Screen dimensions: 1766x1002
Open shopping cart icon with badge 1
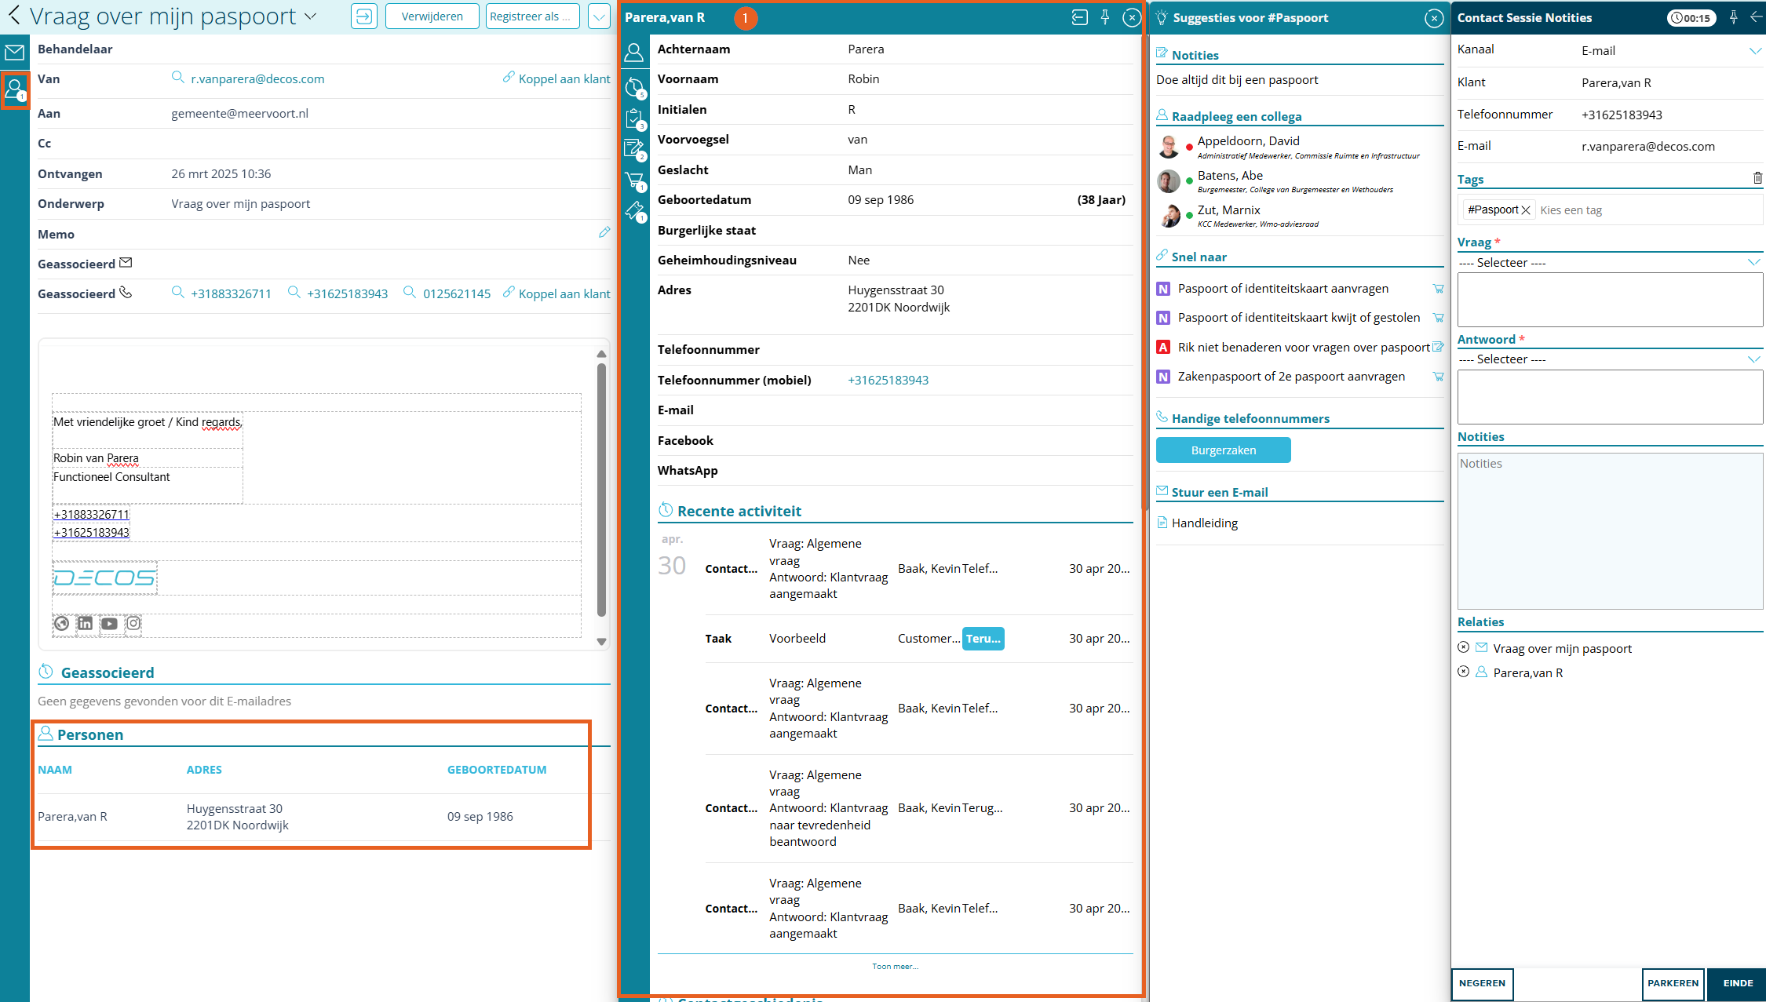pyautogui.click(x=634, y=180)
